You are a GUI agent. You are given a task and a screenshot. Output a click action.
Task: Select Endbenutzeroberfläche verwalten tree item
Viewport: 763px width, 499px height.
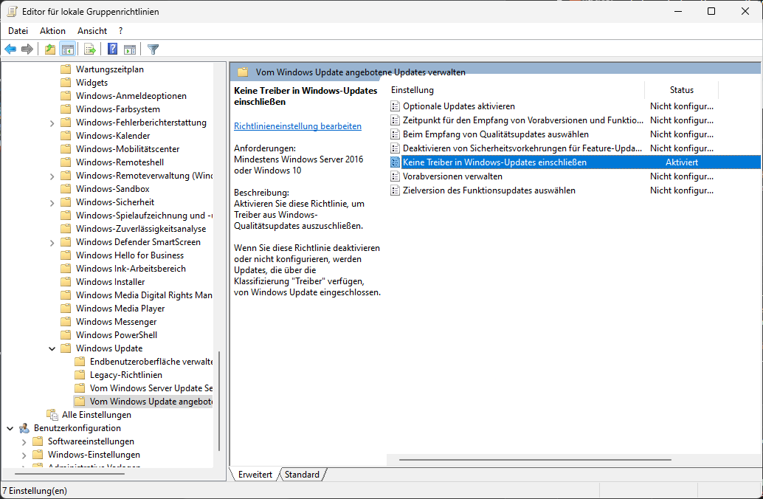(151, 362)
